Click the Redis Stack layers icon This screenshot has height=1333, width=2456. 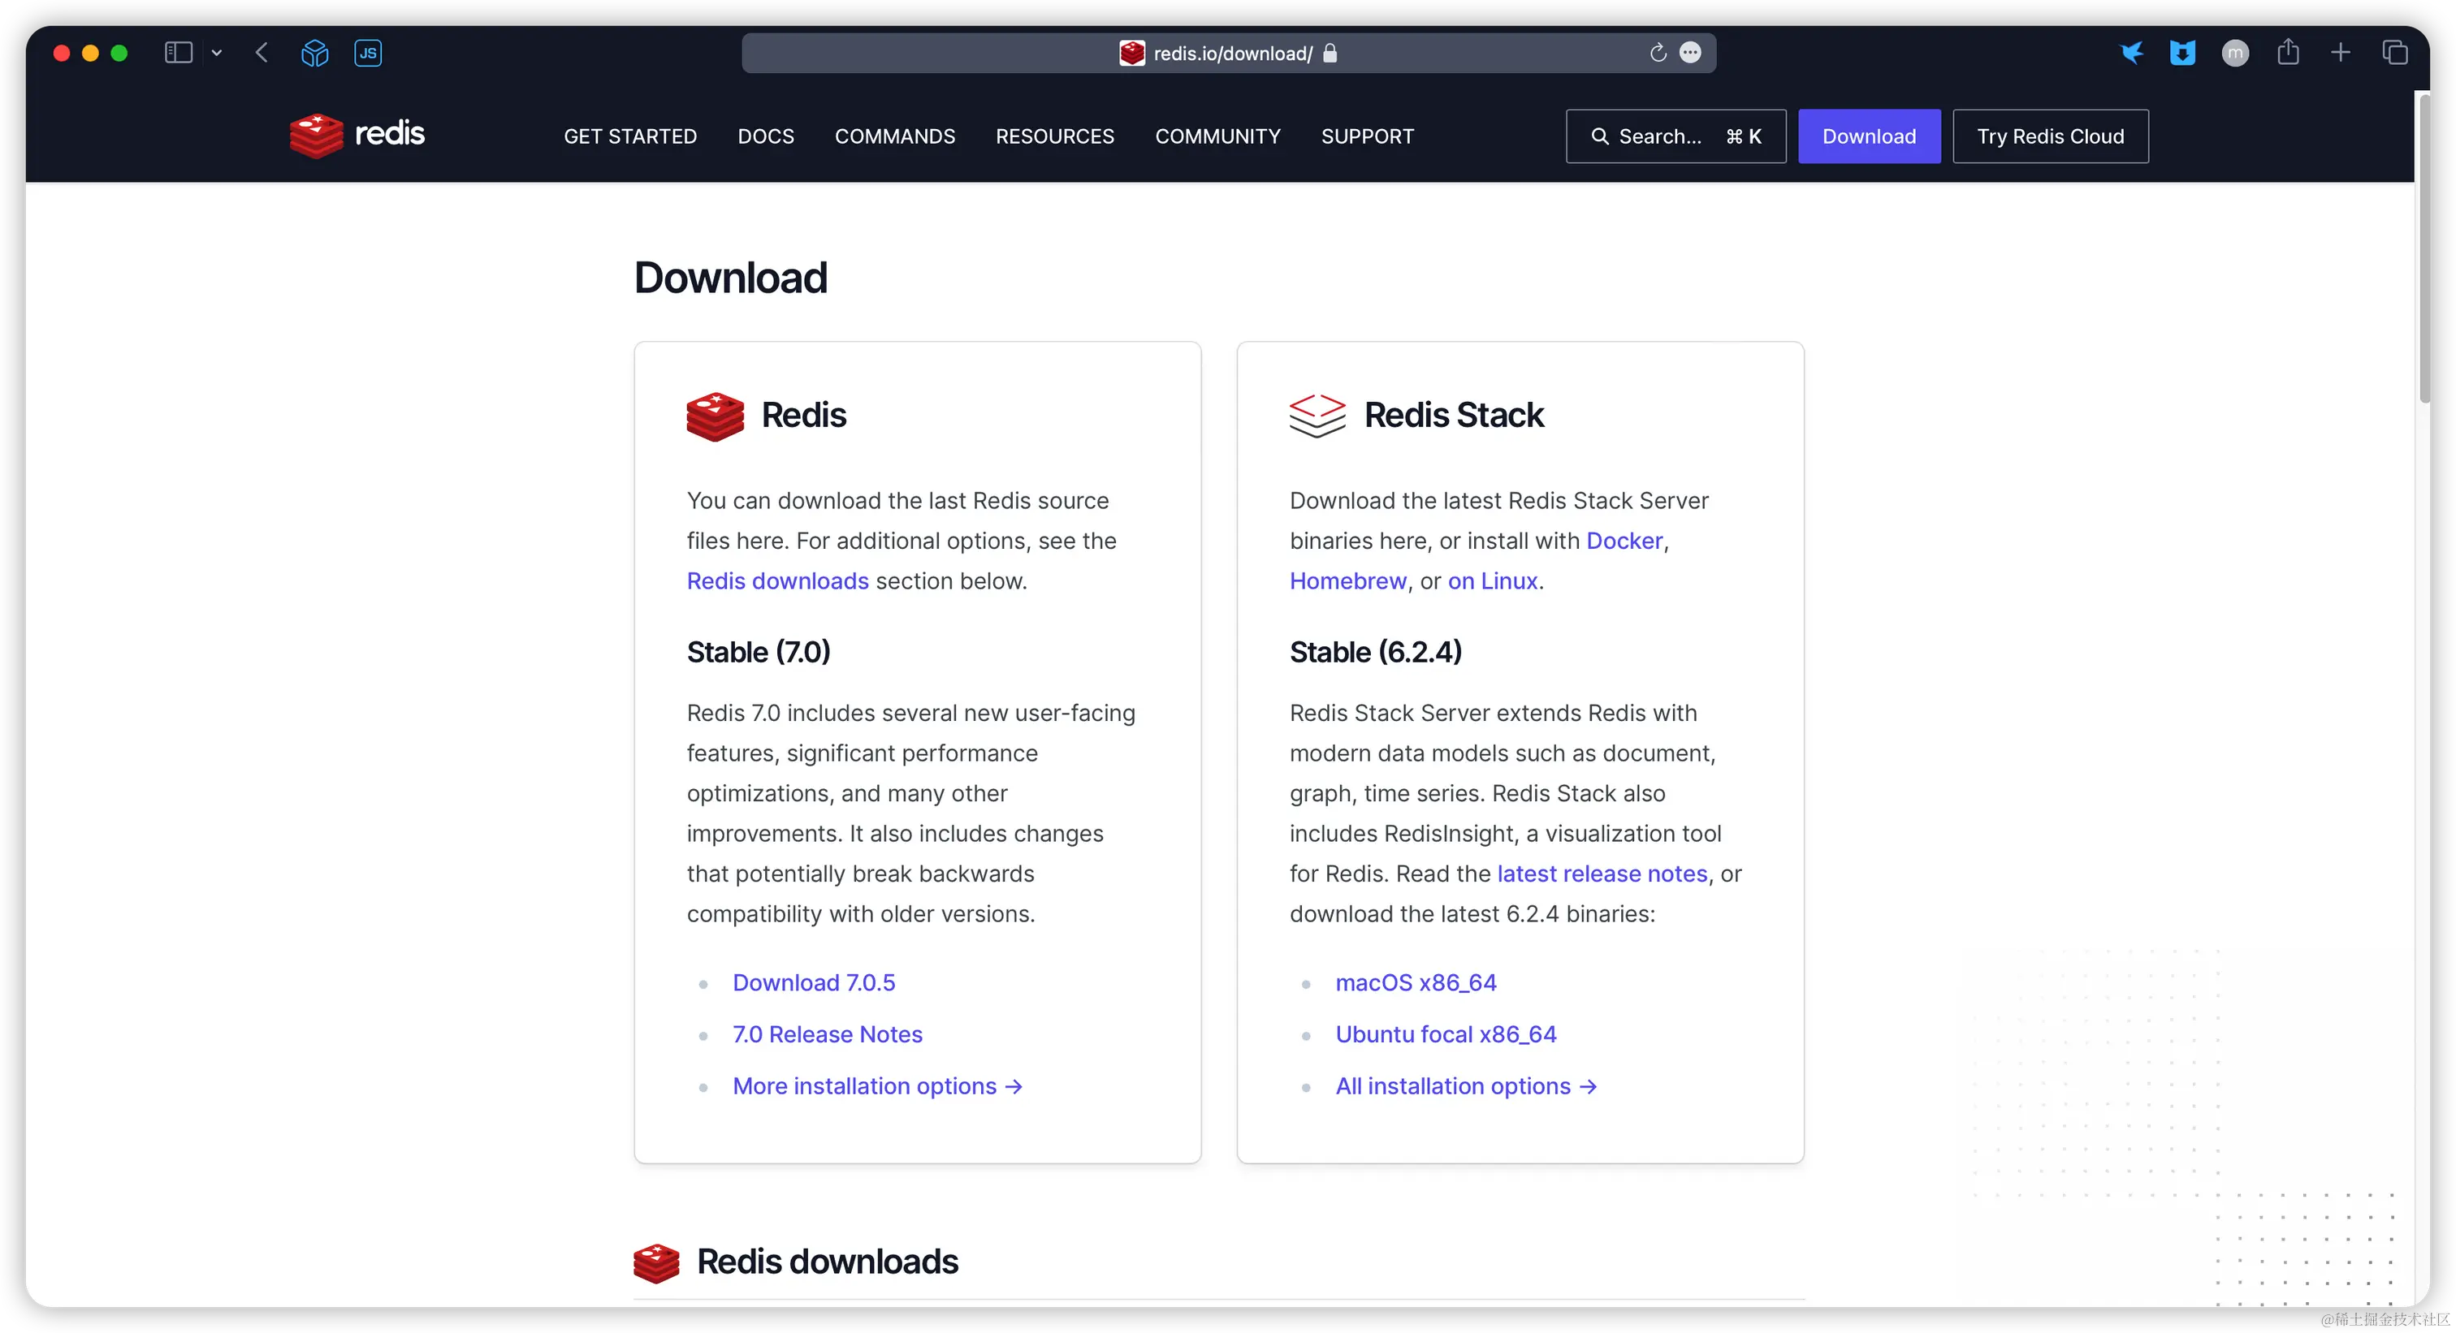tap(1317, 416)
